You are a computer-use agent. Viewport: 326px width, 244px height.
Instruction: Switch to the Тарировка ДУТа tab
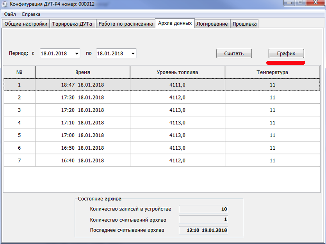pos(72,24)
